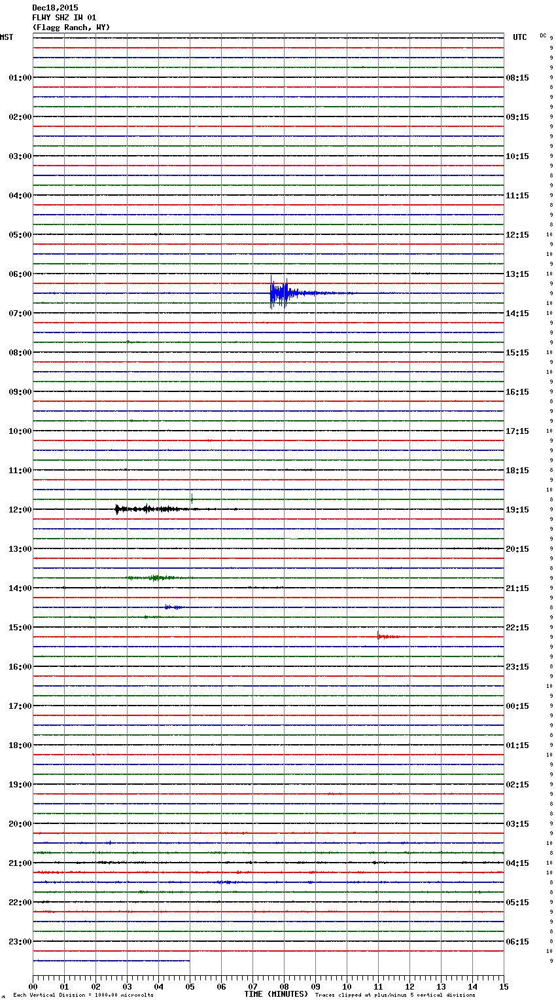Select the 05:00 MST row label
Image resolution: width=556 pixels, height=1004 pixels.
(x=20, y=235)
